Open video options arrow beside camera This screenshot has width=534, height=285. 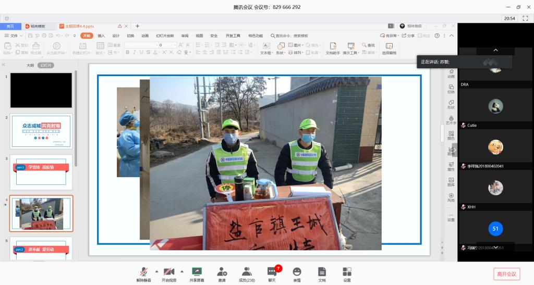pos(182,271)
